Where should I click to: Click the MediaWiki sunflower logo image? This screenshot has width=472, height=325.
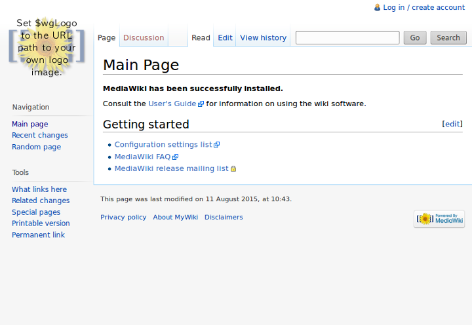[47, 47]
